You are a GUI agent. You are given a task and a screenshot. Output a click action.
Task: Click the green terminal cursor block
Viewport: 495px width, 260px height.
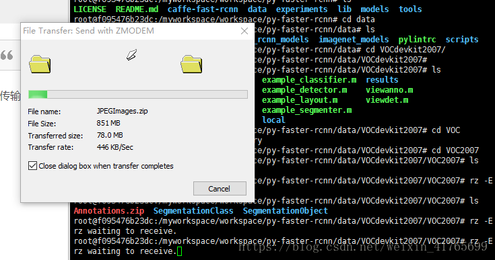[x=179, y=251]
